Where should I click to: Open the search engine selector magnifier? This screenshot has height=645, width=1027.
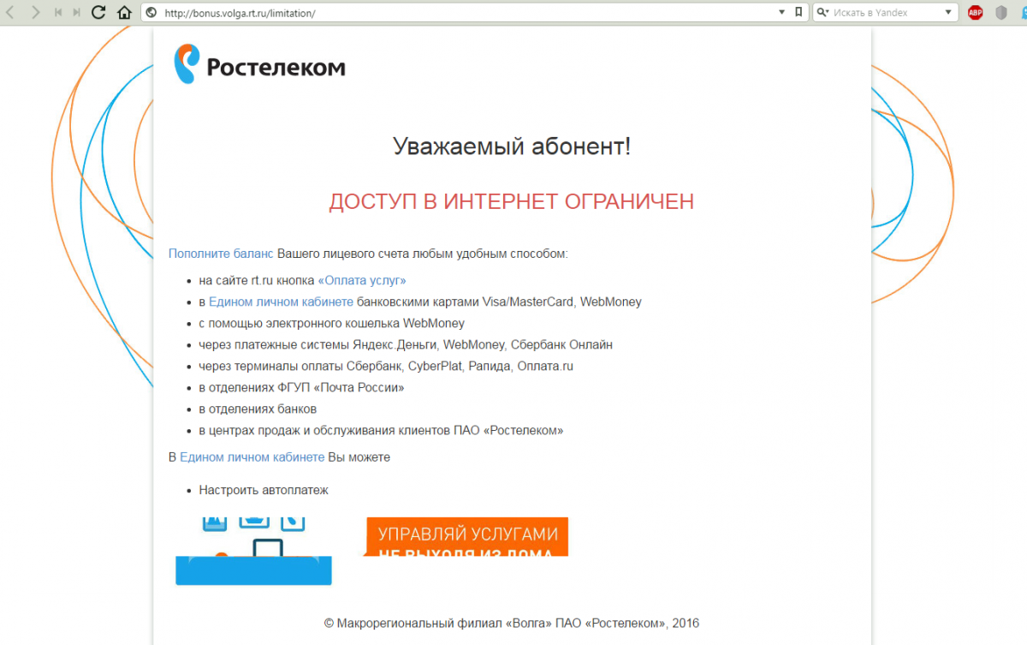[822, 12]
